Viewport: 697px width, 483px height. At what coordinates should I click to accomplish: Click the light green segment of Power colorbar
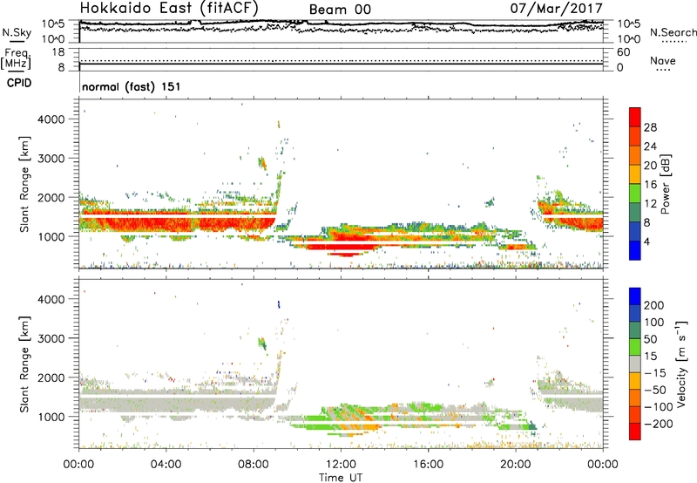coord(635,194)
